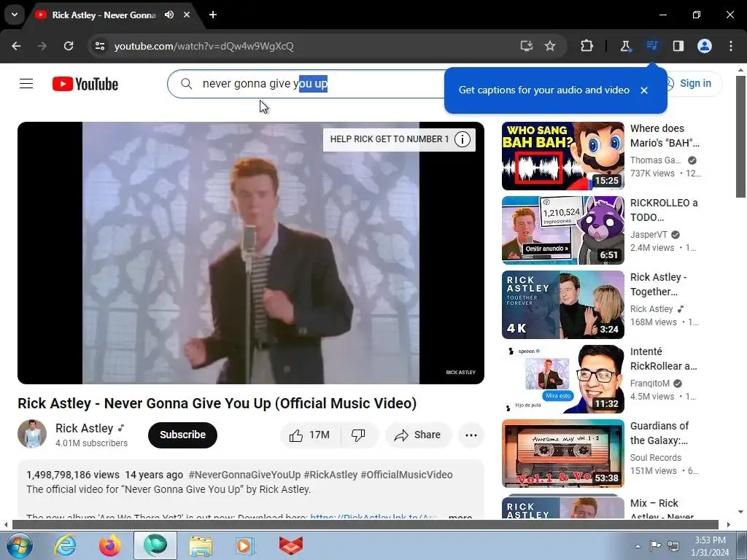Screen dimensions: 747x560
Task: Go back in browser history
Action: 16,46
